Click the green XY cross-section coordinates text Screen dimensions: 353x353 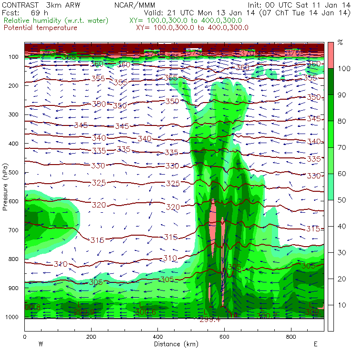(186, 21)
